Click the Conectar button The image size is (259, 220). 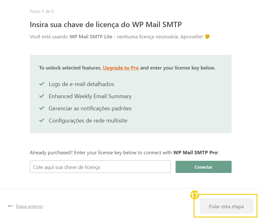pyautogui.click(x=203, y=167)
